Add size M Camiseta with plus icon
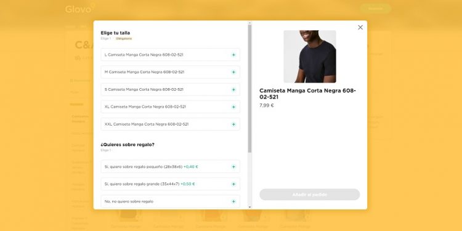 tap(233, 72)
